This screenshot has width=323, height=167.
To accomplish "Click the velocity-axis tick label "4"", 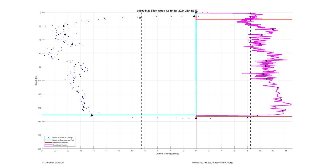I will pos(222,151).
